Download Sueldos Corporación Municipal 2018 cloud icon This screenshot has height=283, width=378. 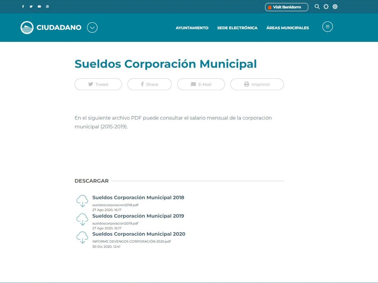click(x=82, y=201)
